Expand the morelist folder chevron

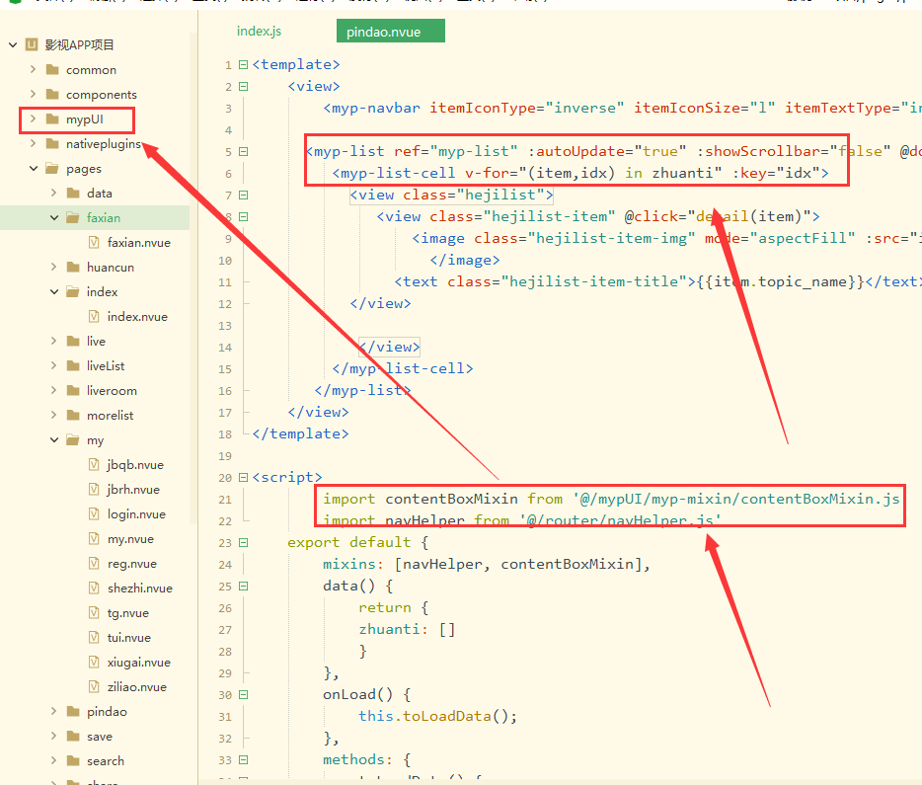[54, 415]
